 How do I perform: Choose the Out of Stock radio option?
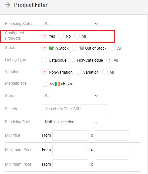point(75,48)
